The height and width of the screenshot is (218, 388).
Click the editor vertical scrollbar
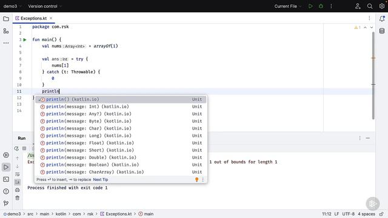[373, 76]
